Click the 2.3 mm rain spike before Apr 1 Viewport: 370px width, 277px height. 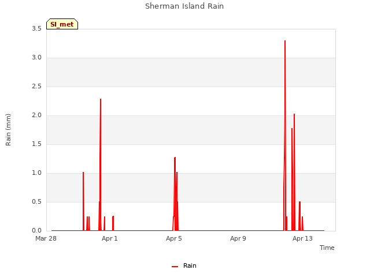[x=101, y=164]
